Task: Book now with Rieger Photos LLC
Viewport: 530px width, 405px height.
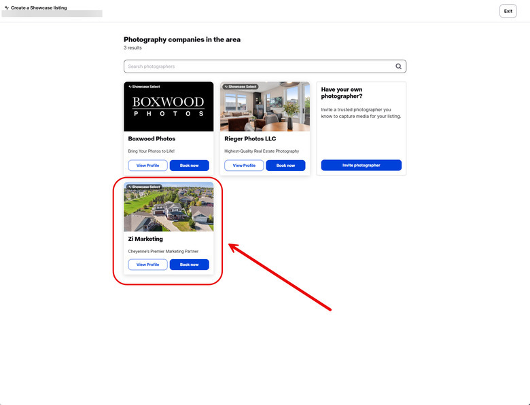Action: pyautogui.click(x=285, y=166)
